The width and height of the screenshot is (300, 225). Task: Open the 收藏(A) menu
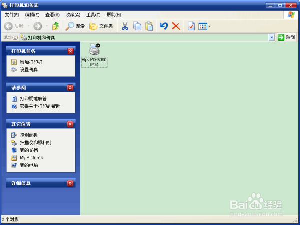coord(73,15)
